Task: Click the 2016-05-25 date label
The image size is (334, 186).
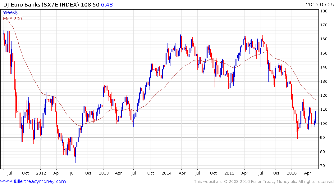Action: (x=319, y=4)
